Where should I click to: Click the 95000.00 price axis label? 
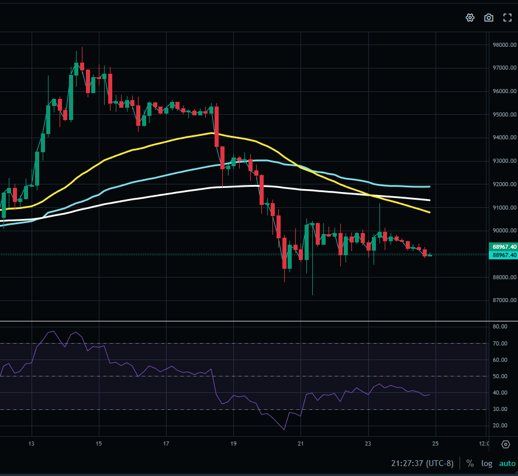pyautogui.click(x=505, y=114)
